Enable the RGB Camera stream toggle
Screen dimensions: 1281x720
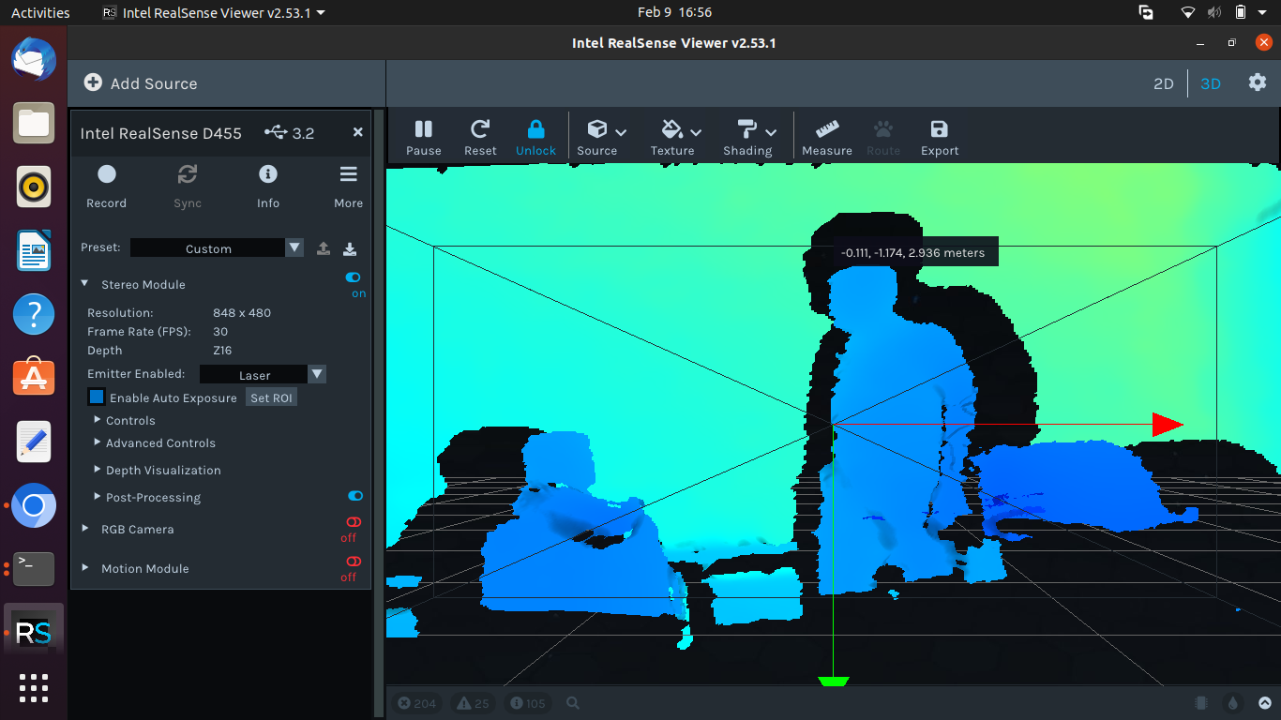[354, 522]
